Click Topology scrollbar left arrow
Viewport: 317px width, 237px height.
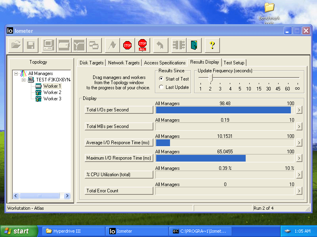[16, 196]
